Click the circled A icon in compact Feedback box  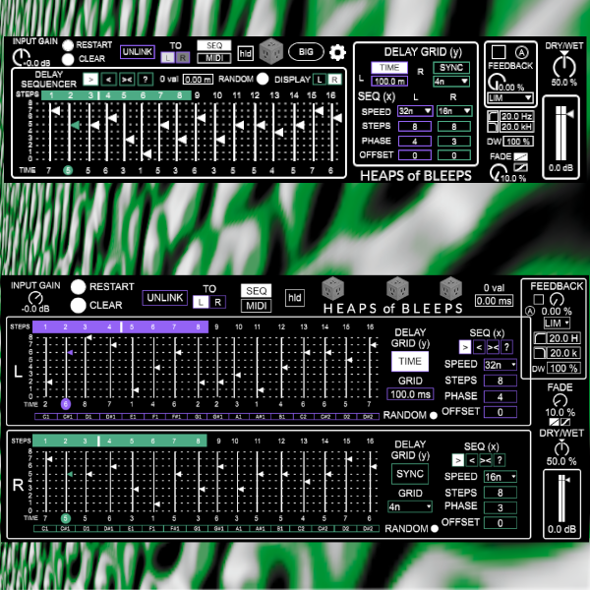click(x=521, y=52)
